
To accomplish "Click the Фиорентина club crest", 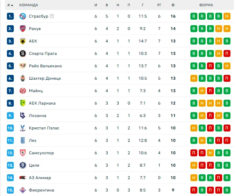I will point(23,190).
